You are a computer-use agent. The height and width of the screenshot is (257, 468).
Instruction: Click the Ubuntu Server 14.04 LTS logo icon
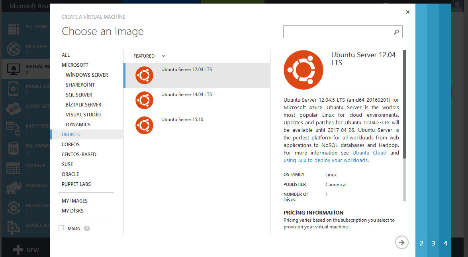[145, 100]
